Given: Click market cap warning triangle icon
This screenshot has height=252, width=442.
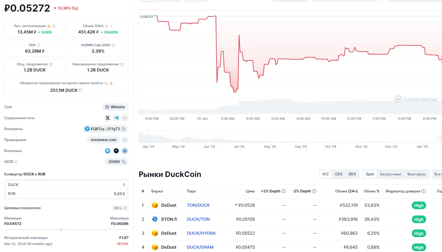Looking at the screenshot, I should pyautogui.click(x=49, y=26).
